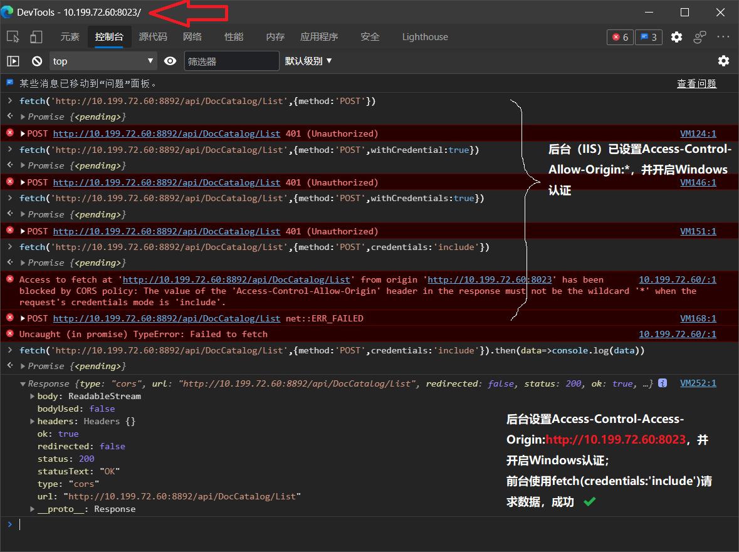
Task: Click the url property row in Response
Action: point(169,496)
